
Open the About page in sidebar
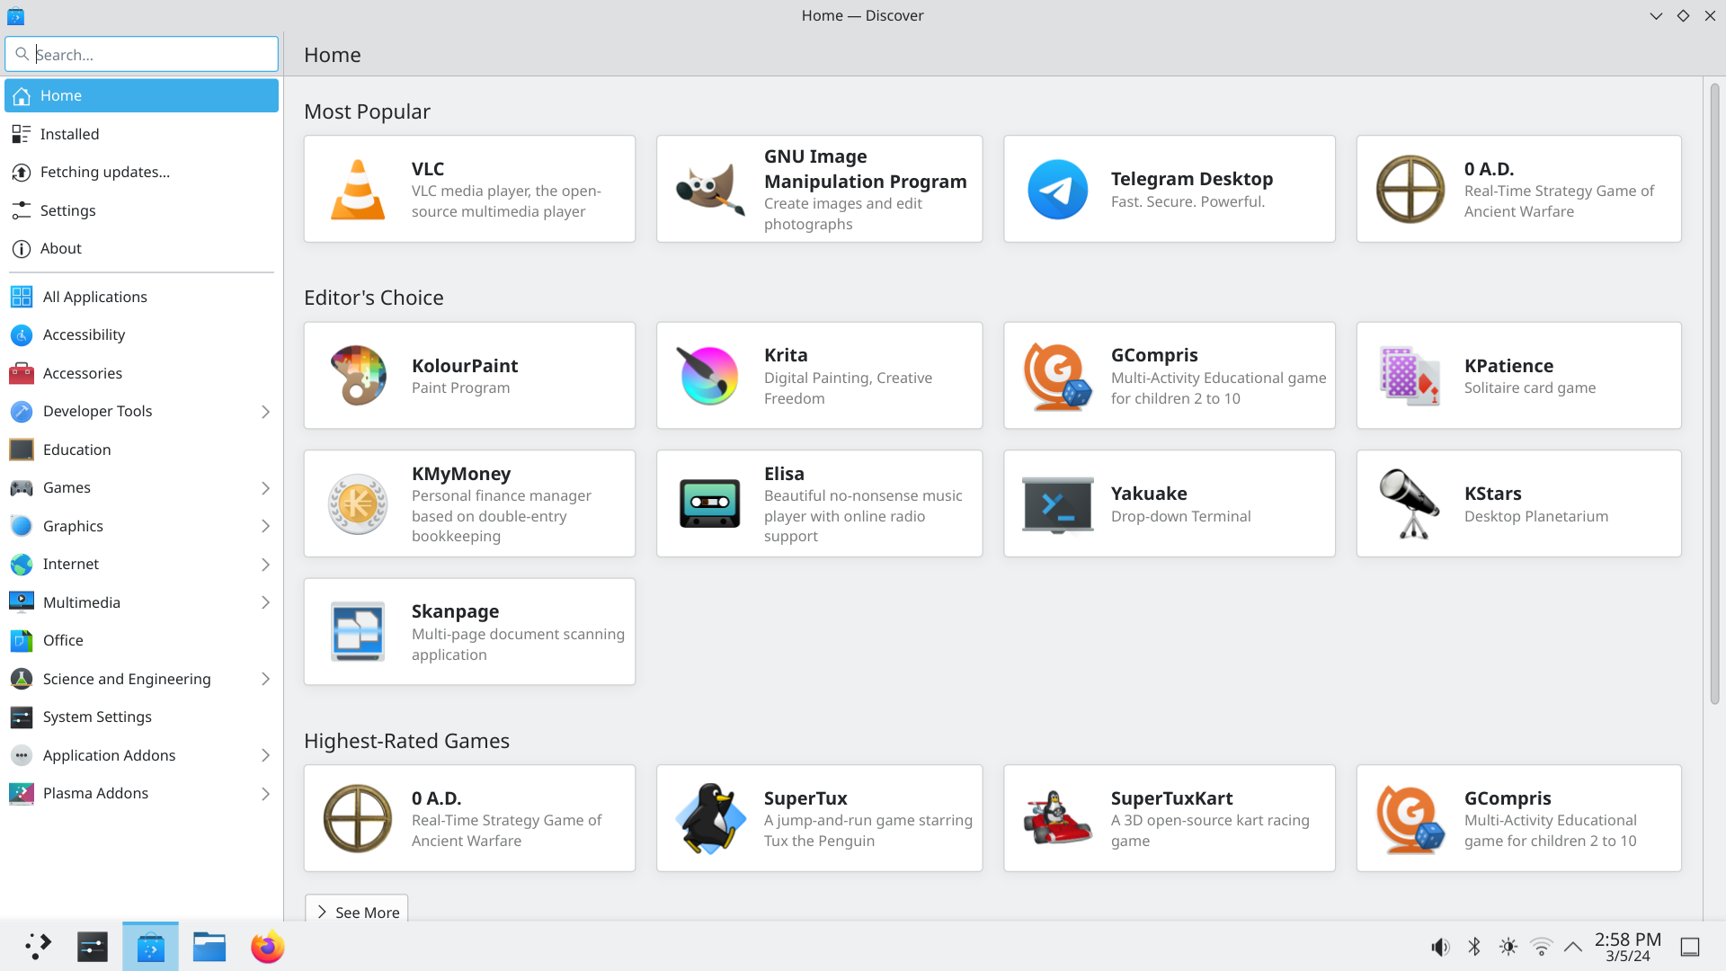coord(141,248)
